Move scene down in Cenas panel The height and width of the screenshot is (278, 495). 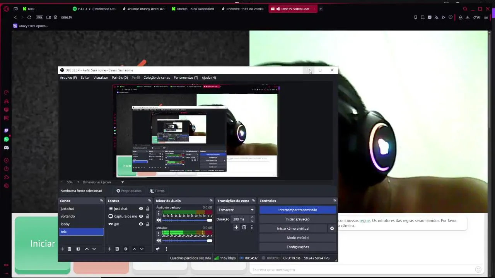(x=94, y=249)
